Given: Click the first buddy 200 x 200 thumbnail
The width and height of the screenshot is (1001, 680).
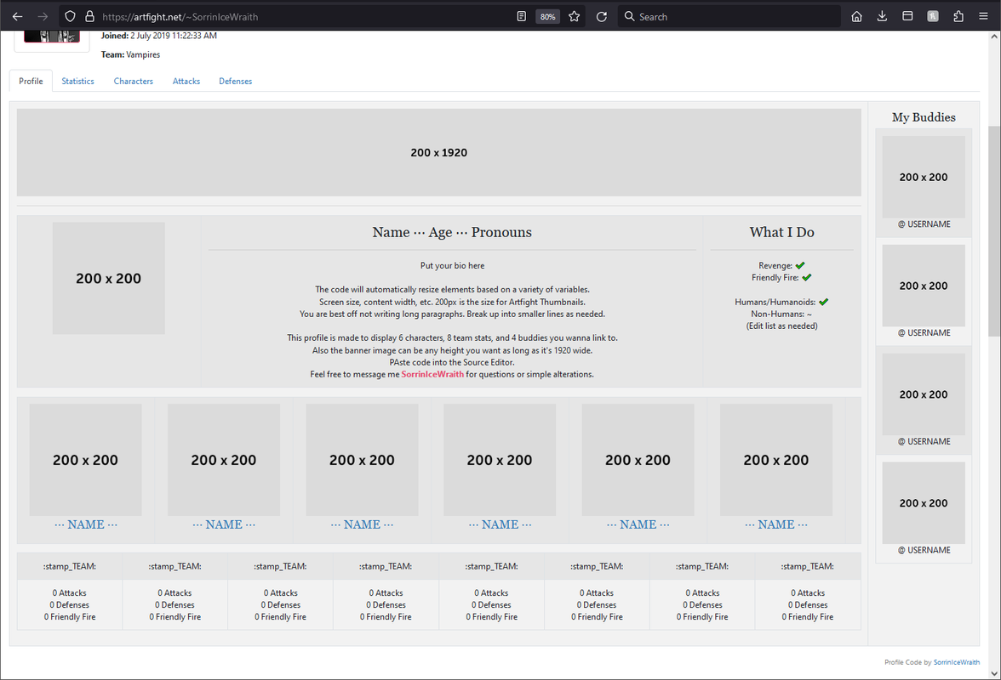Looking at the screenshot, I should tap(924, 177).
